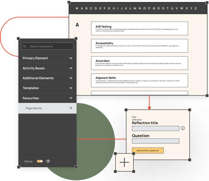Click the info icon beside the Reflection title field
209x181 pixels.
[183, 128]
